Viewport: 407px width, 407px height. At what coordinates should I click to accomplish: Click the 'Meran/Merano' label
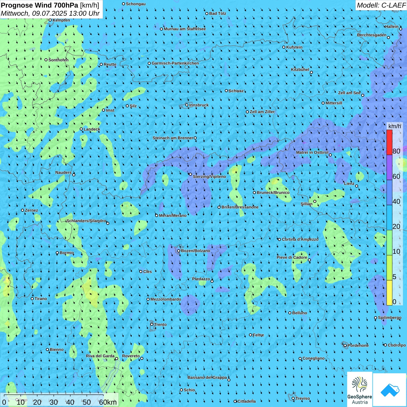[x=173, y=215]
